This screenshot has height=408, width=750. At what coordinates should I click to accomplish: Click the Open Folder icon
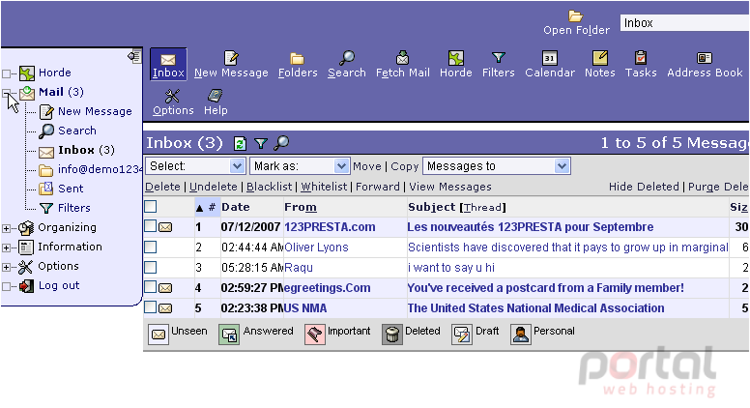[575, 16]
